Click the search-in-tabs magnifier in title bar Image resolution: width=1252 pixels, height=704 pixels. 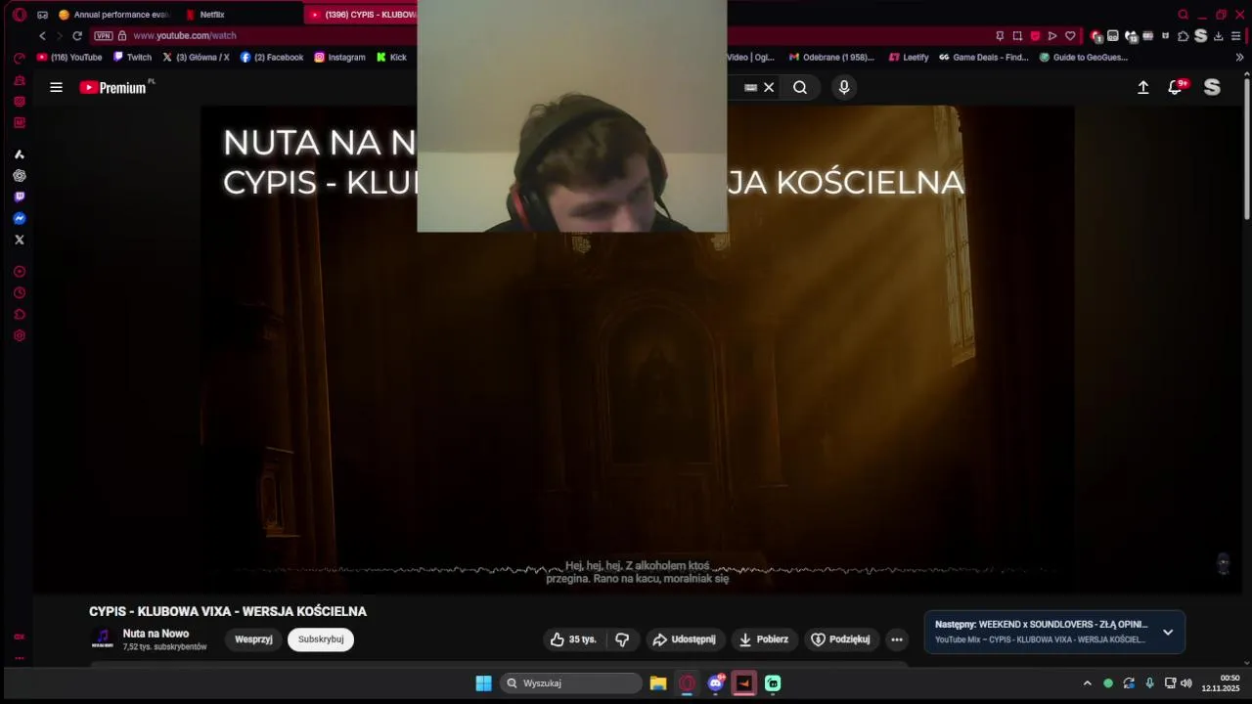[1184, 15]
